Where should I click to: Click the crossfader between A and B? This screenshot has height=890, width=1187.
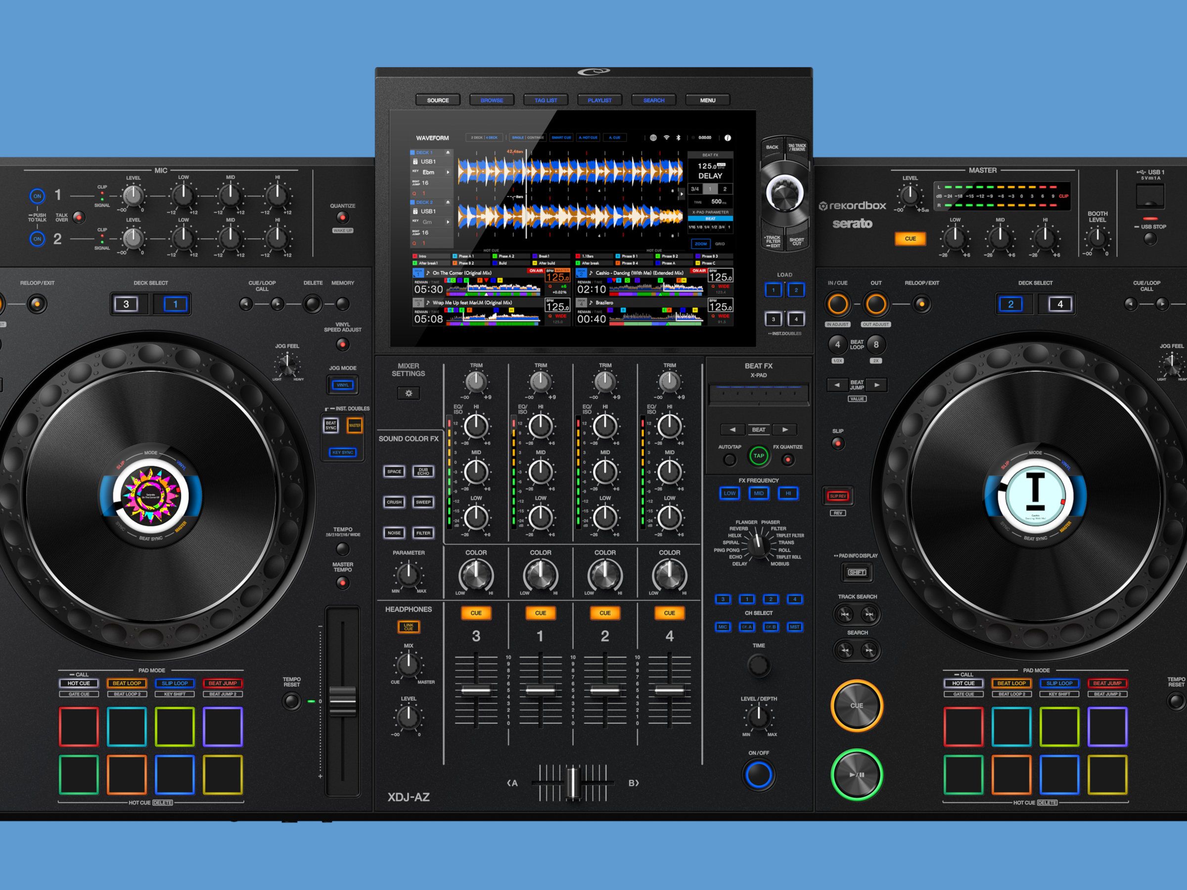click(x=573, y=783)
